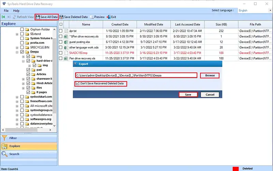Click Cancel in the Export dialog
Image resolution: width=273 pixels, height=171 pixels.
[210, 95]
